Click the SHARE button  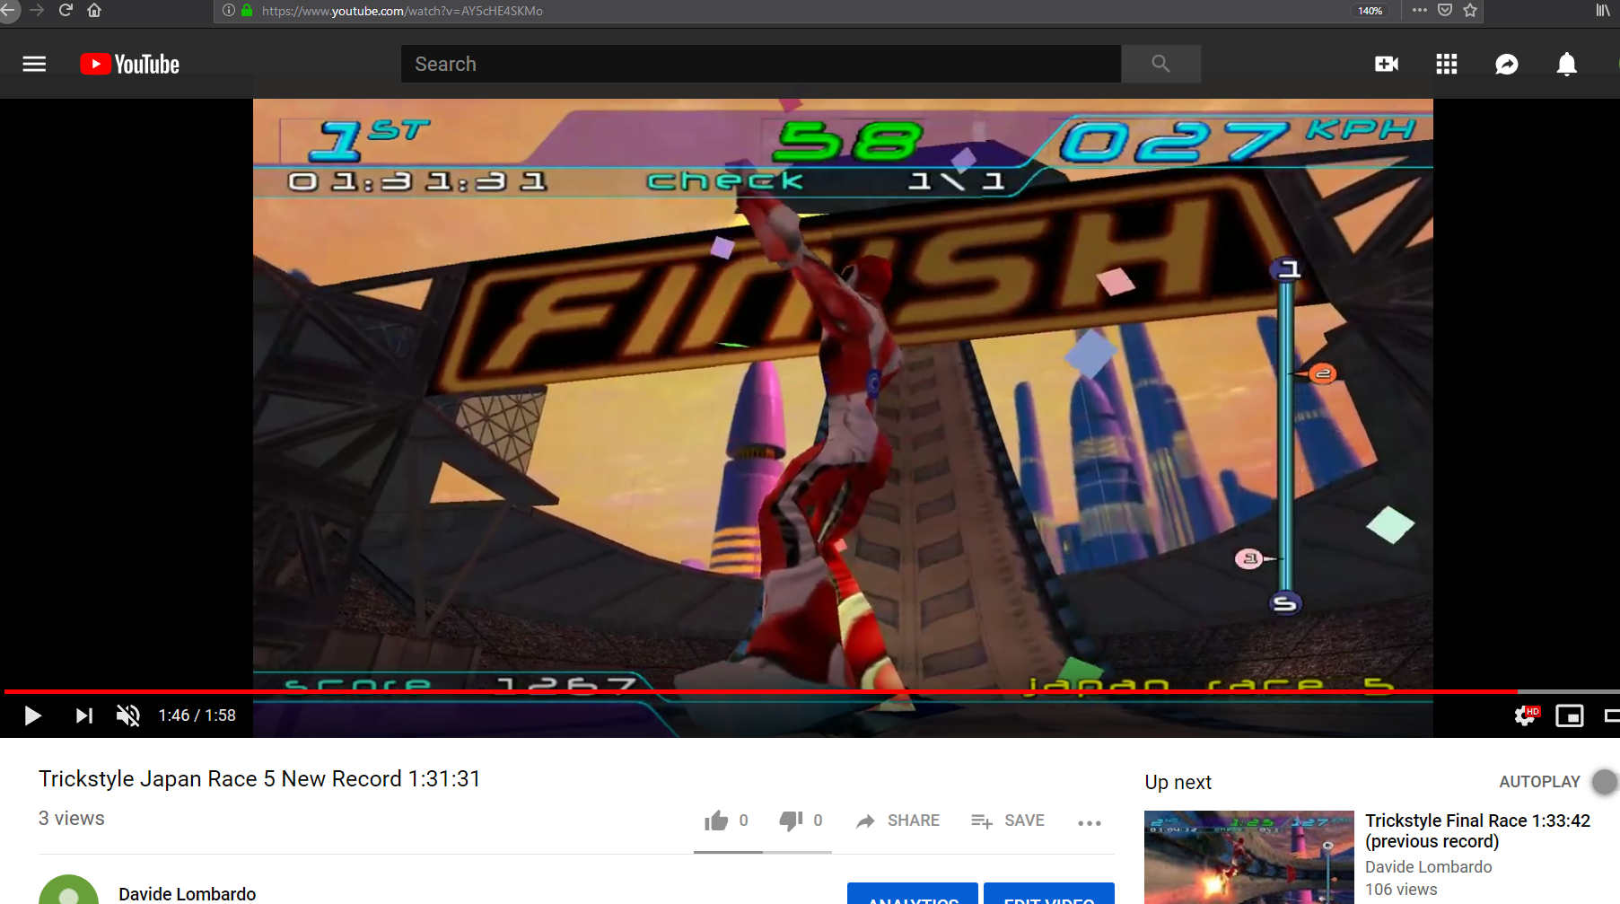click(x=898, y=821)
